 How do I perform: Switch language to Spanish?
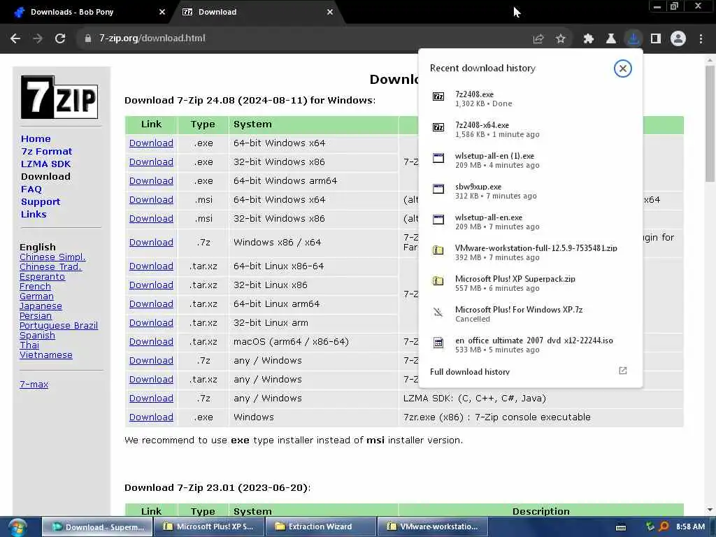37,335
